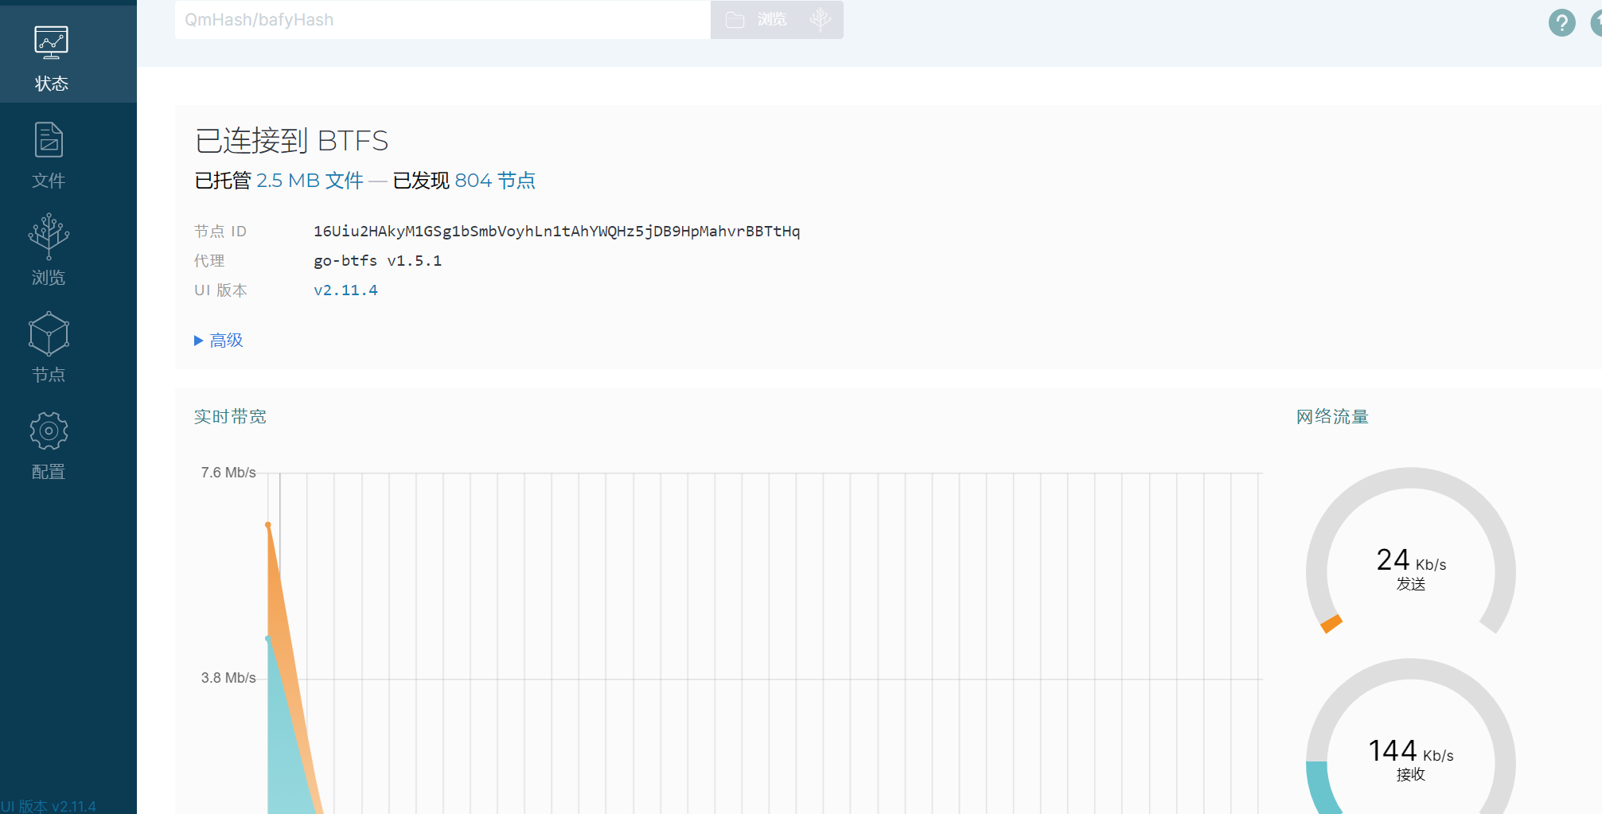Open the 浏览 explore page icon
1602x814 pixels.
point(49,236)
